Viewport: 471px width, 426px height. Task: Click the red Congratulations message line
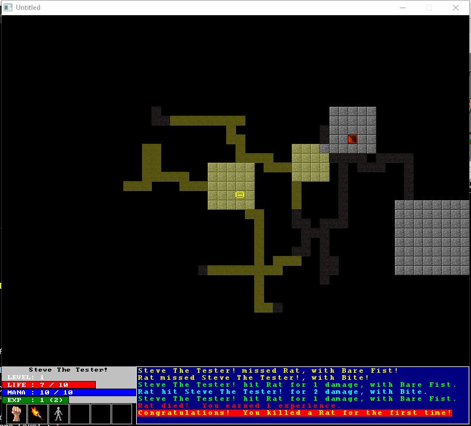[295, 413]
